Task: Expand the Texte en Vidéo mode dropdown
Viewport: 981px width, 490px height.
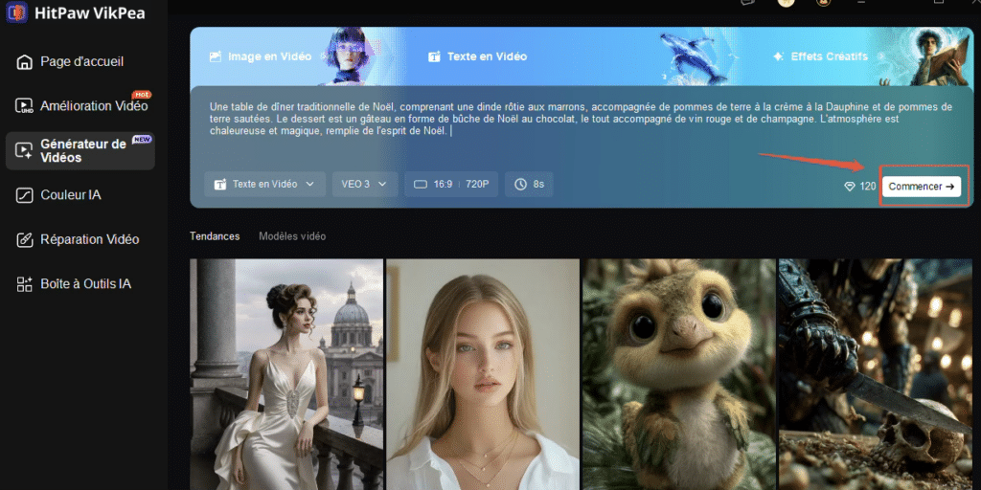Action: pyautogui.click(x=264, y=184)
